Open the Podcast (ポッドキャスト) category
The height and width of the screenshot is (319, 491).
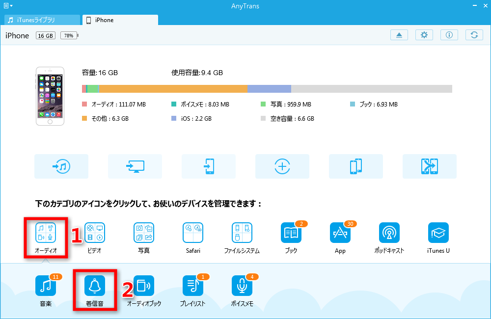[x=389, y=233]
